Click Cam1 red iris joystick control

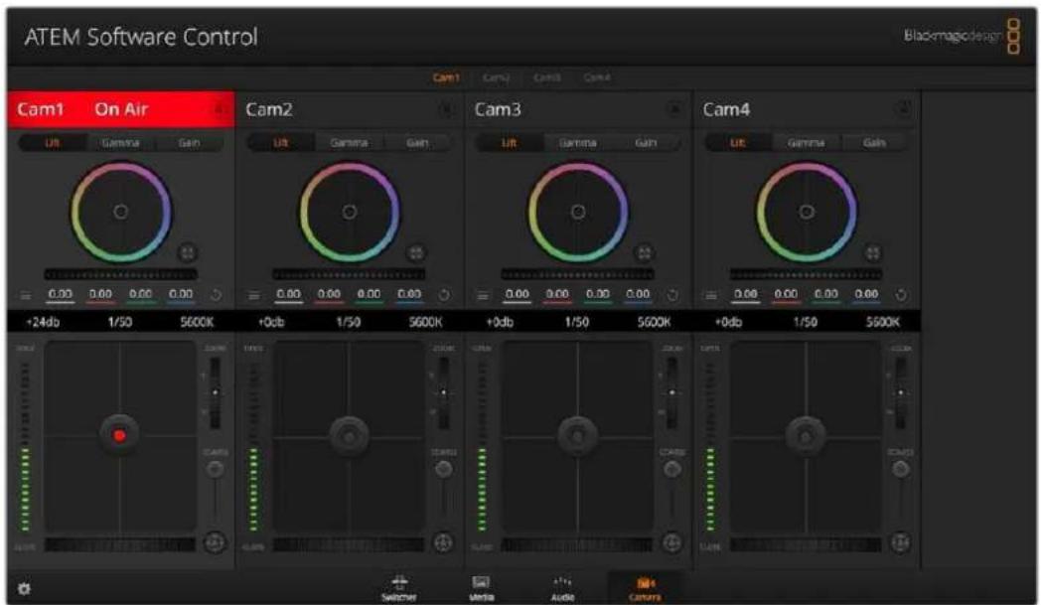coord(119,436)
